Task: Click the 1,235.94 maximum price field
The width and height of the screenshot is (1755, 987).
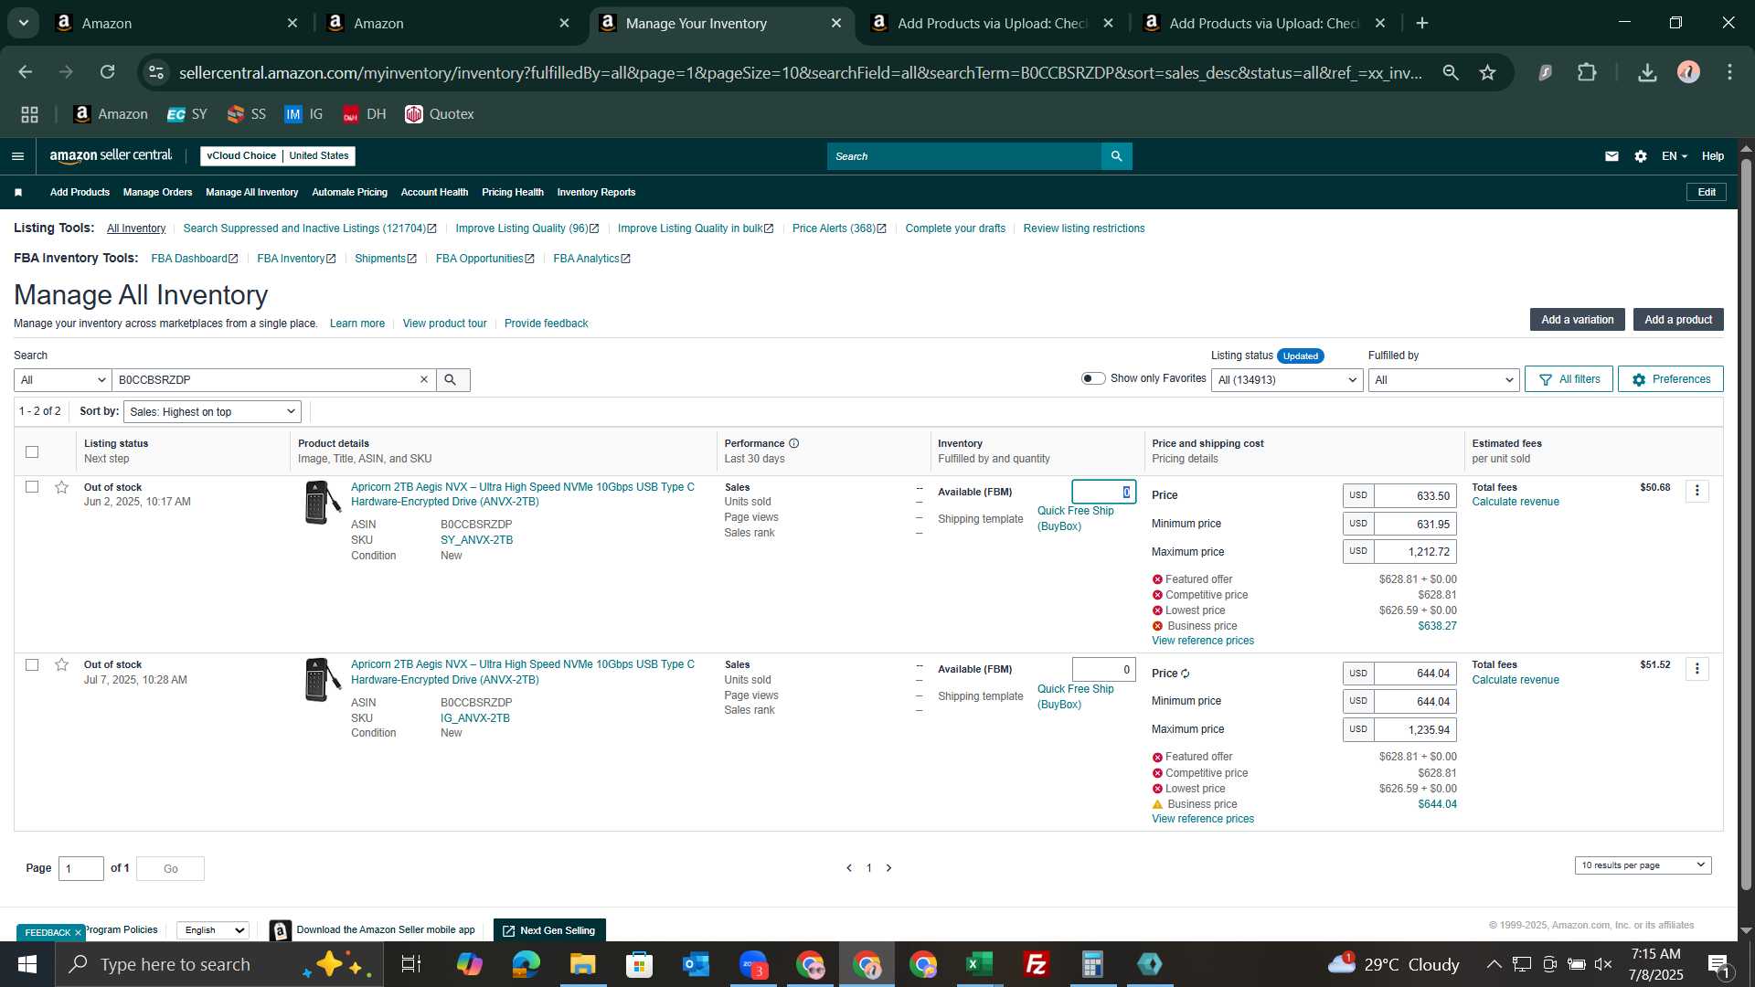Action: (1415, 730)
